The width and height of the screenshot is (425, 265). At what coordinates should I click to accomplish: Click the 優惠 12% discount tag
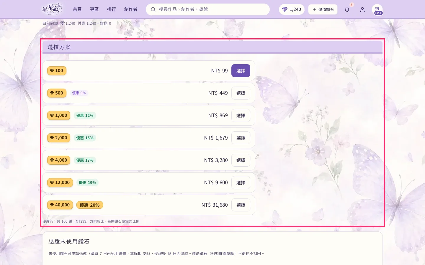pyautogui.click(x=85, y=115)
